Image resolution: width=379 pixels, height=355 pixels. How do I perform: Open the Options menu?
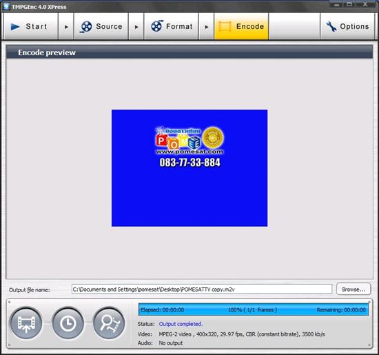(347, 26)
